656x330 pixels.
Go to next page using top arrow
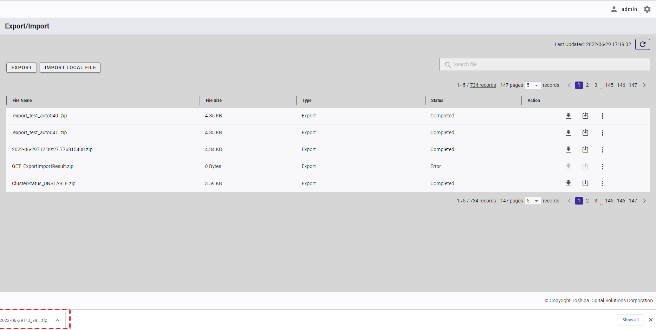644,85
